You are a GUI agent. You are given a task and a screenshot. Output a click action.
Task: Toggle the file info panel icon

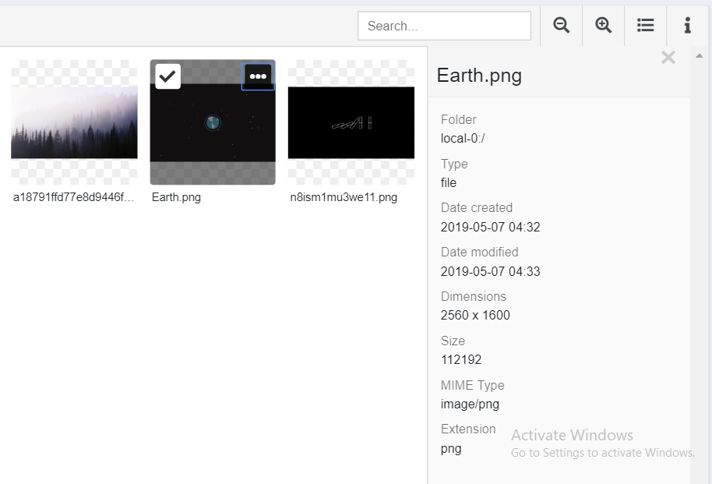[687, 26]
